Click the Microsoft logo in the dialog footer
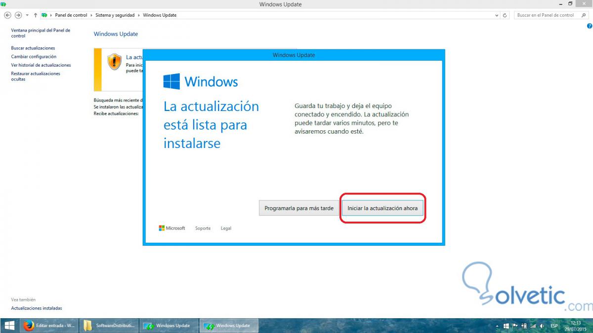 coord(172,228)
